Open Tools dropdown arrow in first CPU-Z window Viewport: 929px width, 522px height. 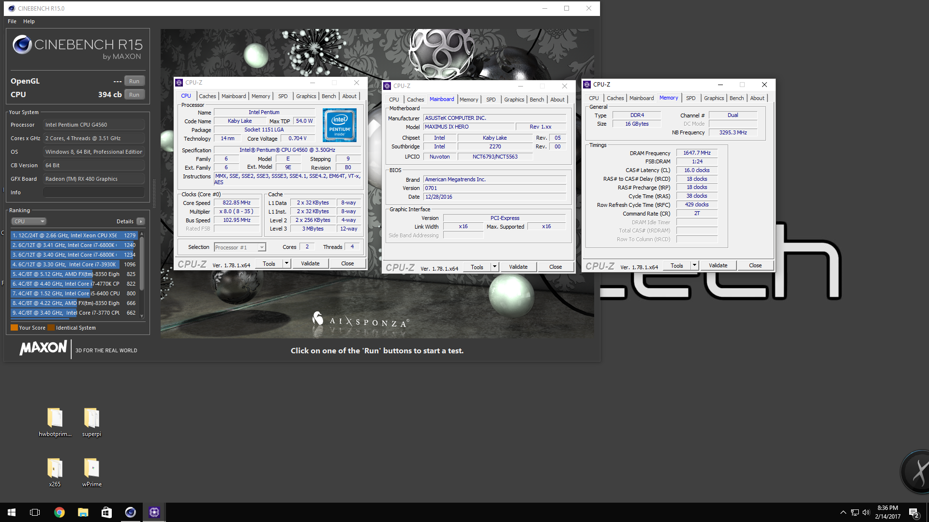tap(286, 263)
